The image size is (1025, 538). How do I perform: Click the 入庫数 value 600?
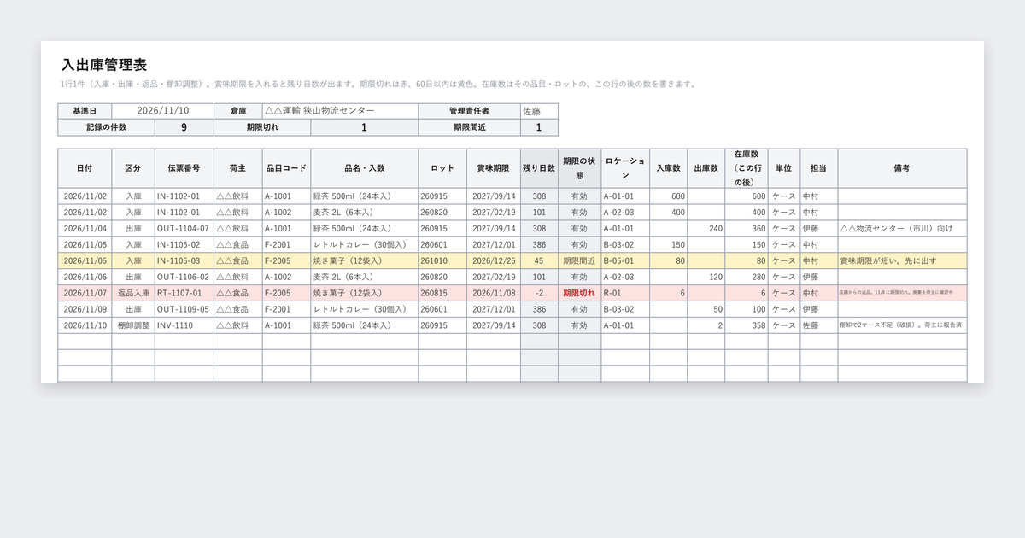[668, 196]
